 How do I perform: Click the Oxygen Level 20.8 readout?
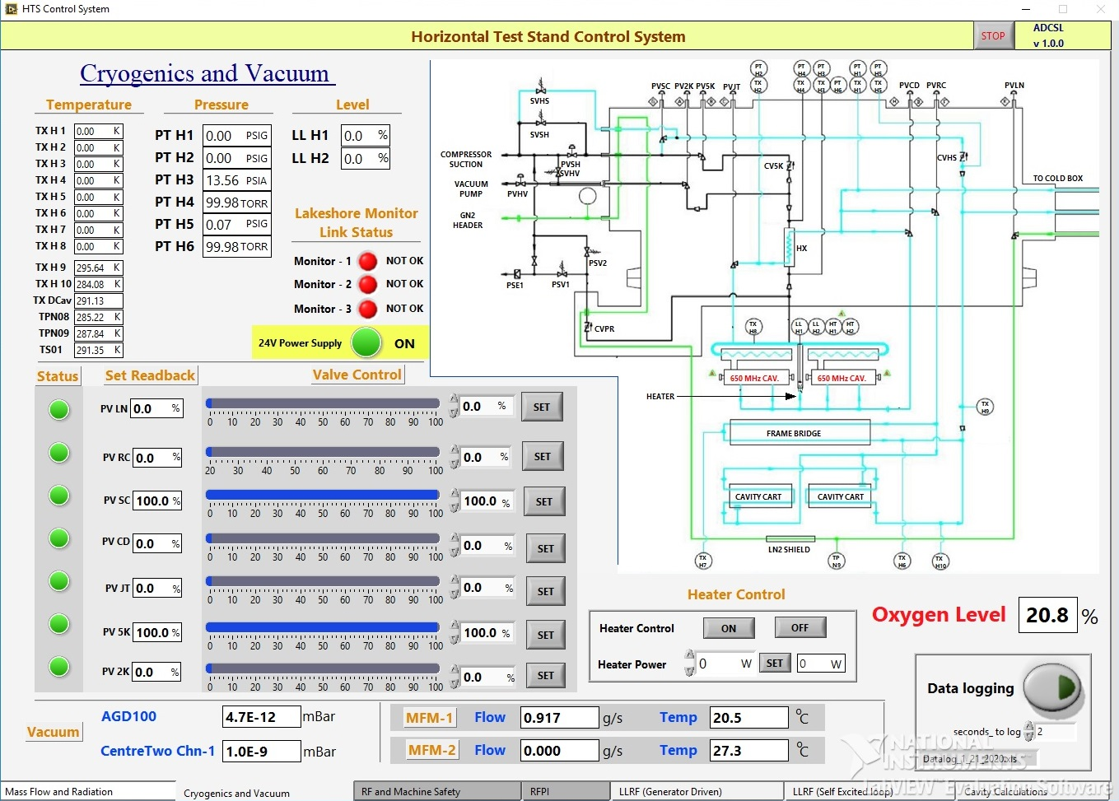[1048, 615]
